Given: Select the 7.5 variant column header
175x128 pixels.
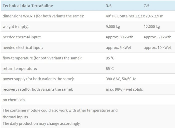Looking at the screenshot, I should point(147,5).
